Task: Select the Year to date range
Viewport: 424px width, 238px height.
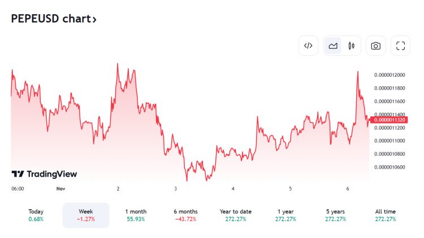Action: click(236, 215)
